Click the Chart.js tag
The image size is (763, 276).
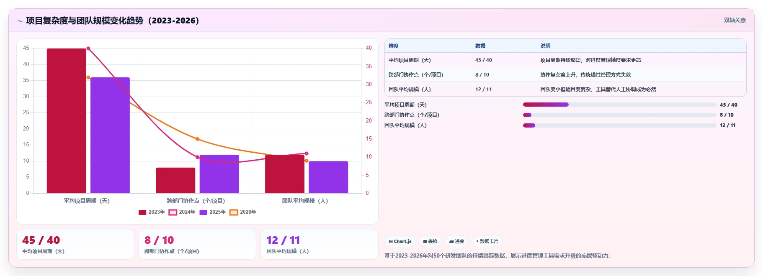click(400, 241)
